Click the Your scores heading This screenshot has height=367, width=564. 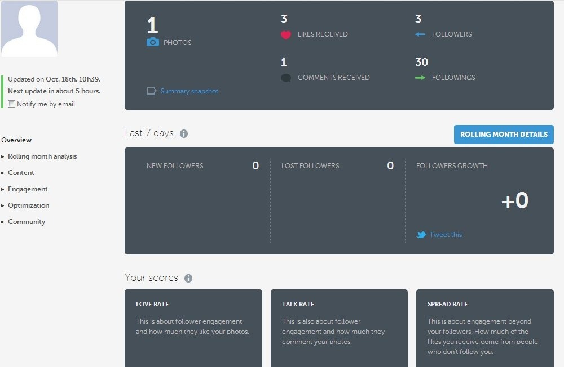pyautogui.click(x=151, y=278)
